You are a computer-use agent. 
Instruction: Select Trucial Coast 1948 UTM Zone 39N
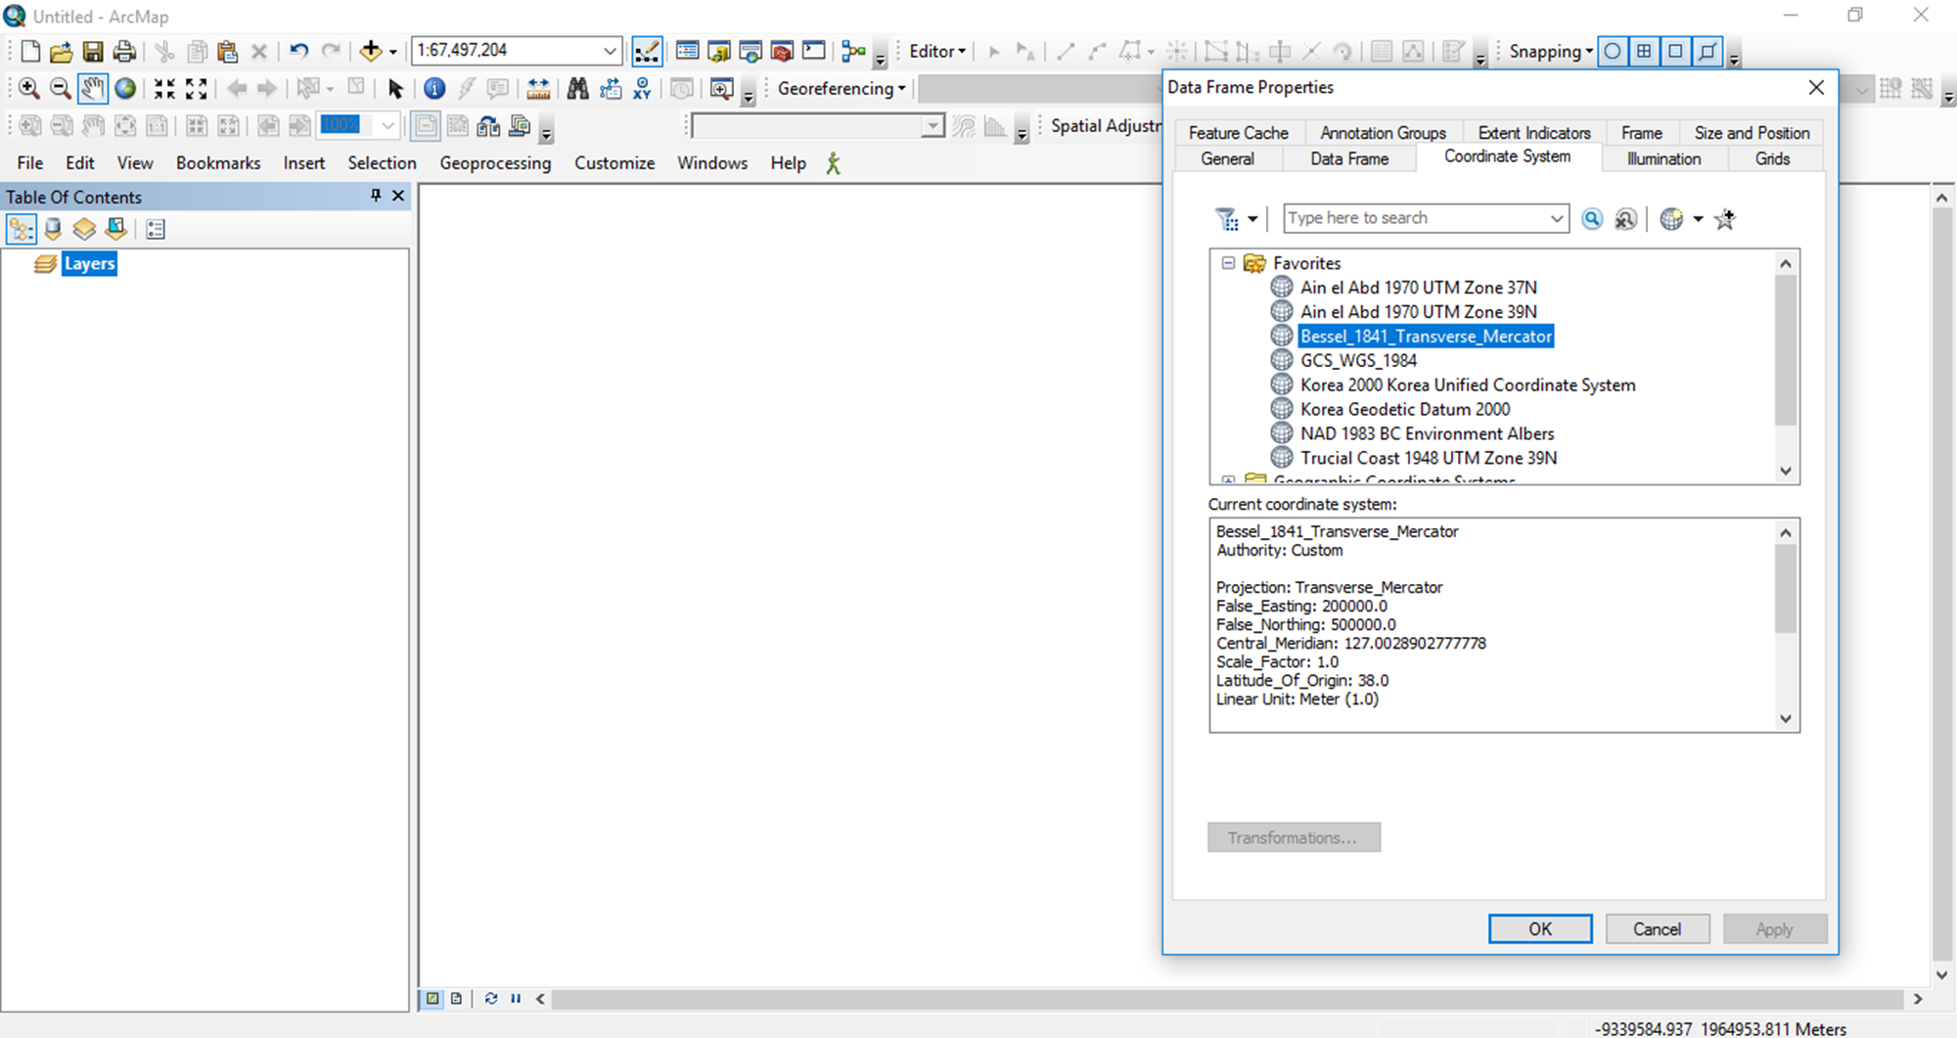(1429, 459)
